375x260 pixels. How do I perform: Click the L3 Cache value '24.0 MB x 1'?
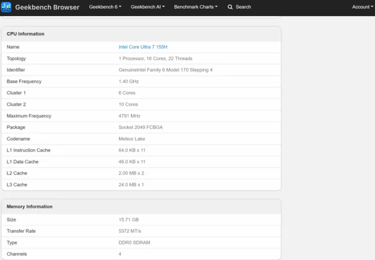tap(131, 184)
